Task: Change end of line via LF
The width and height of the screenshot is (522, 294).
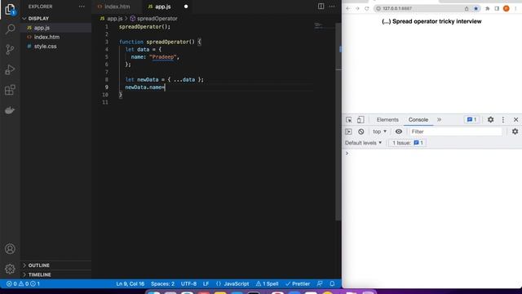Action: point(206,283)
